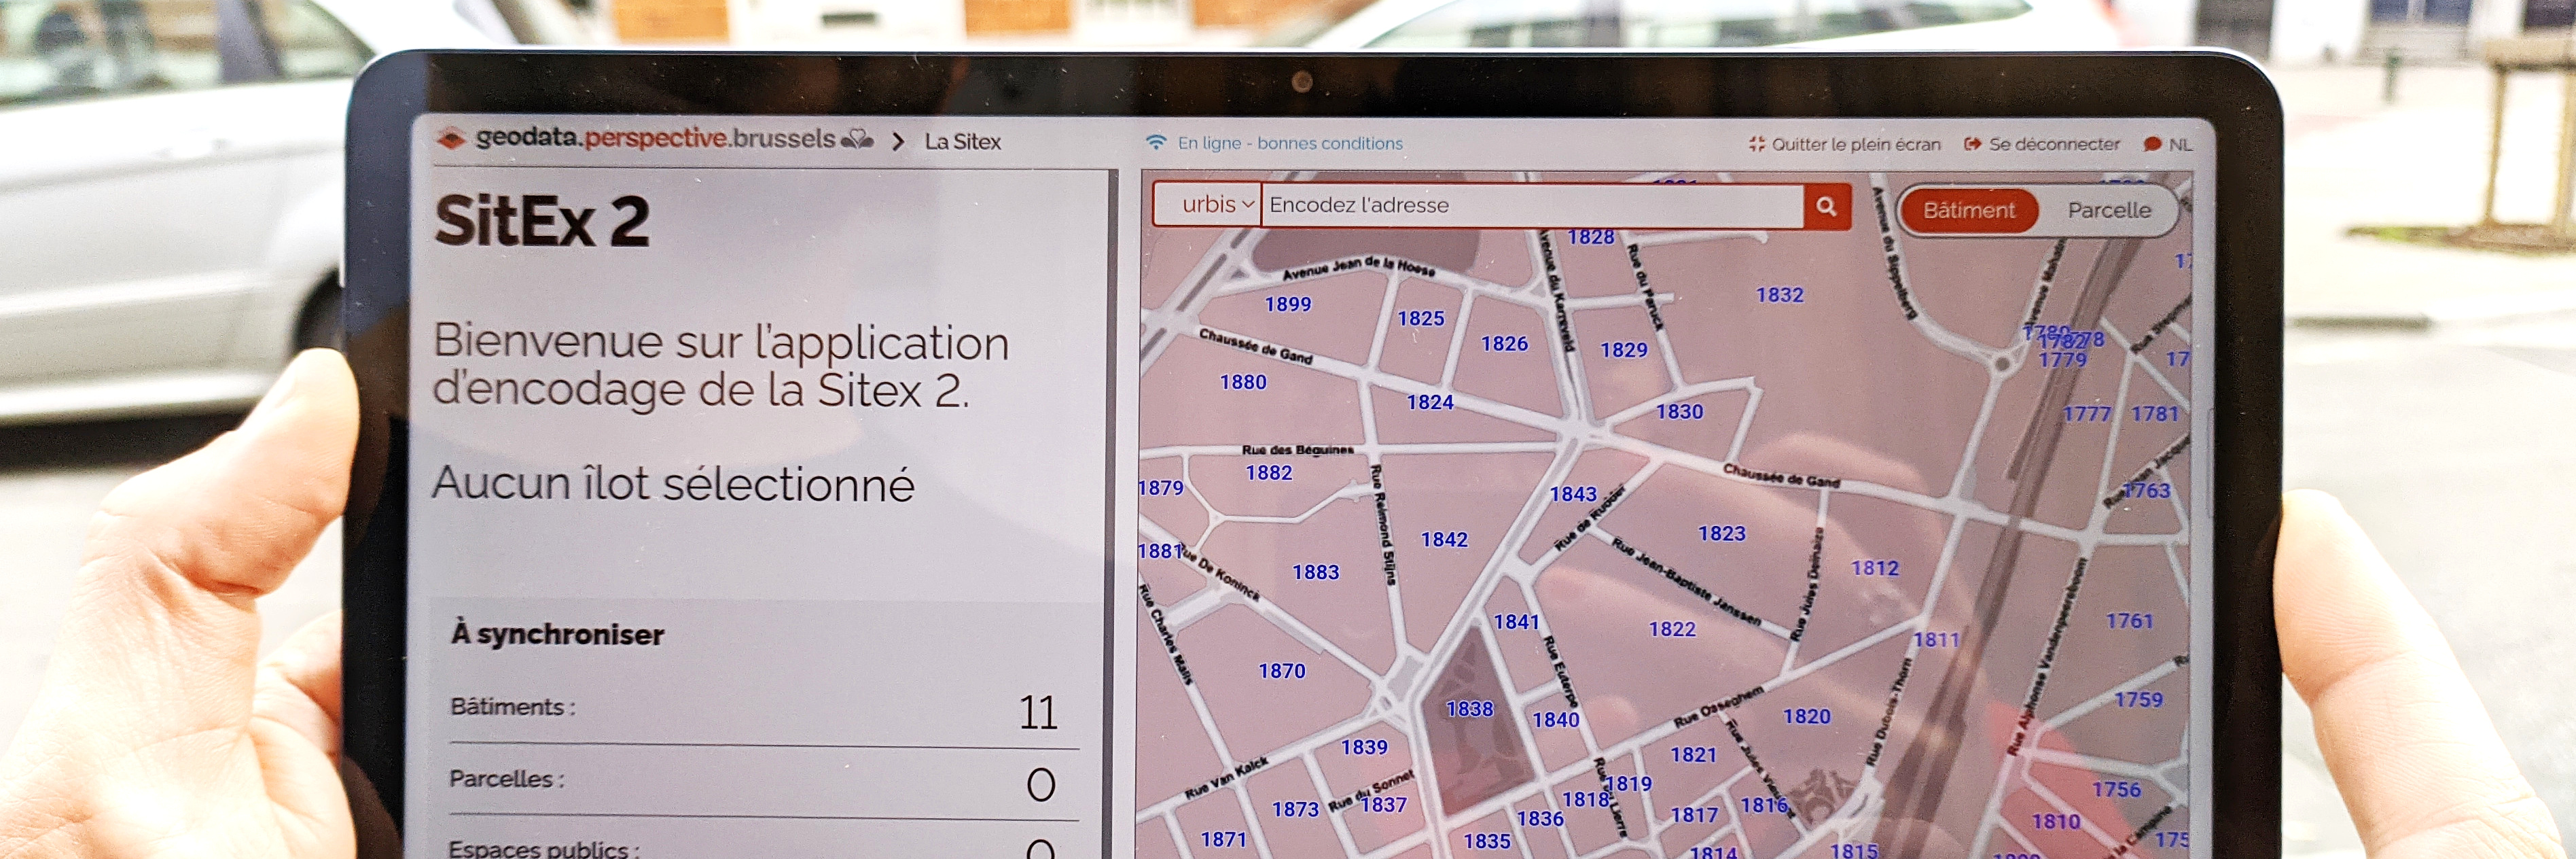Select block 1832 on the map
The height and width of the screenshot is (859, 2576).
[1779, 295]
